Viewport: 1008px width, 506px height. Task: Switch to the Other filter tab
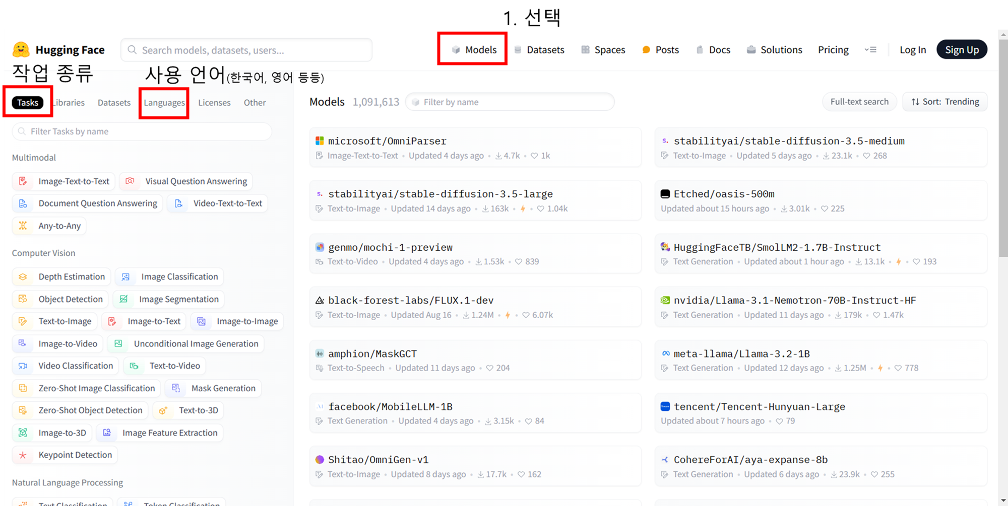[x=255, y=103]
